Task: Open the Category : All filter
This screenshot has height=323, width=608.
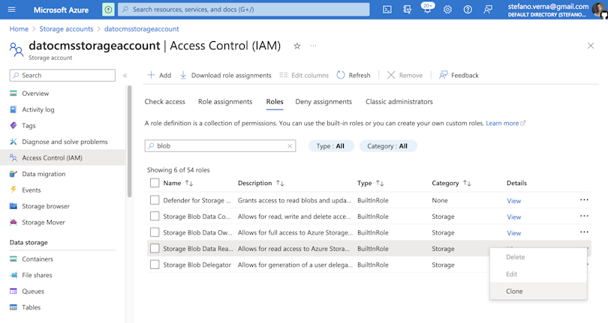Action: (388, 146)
